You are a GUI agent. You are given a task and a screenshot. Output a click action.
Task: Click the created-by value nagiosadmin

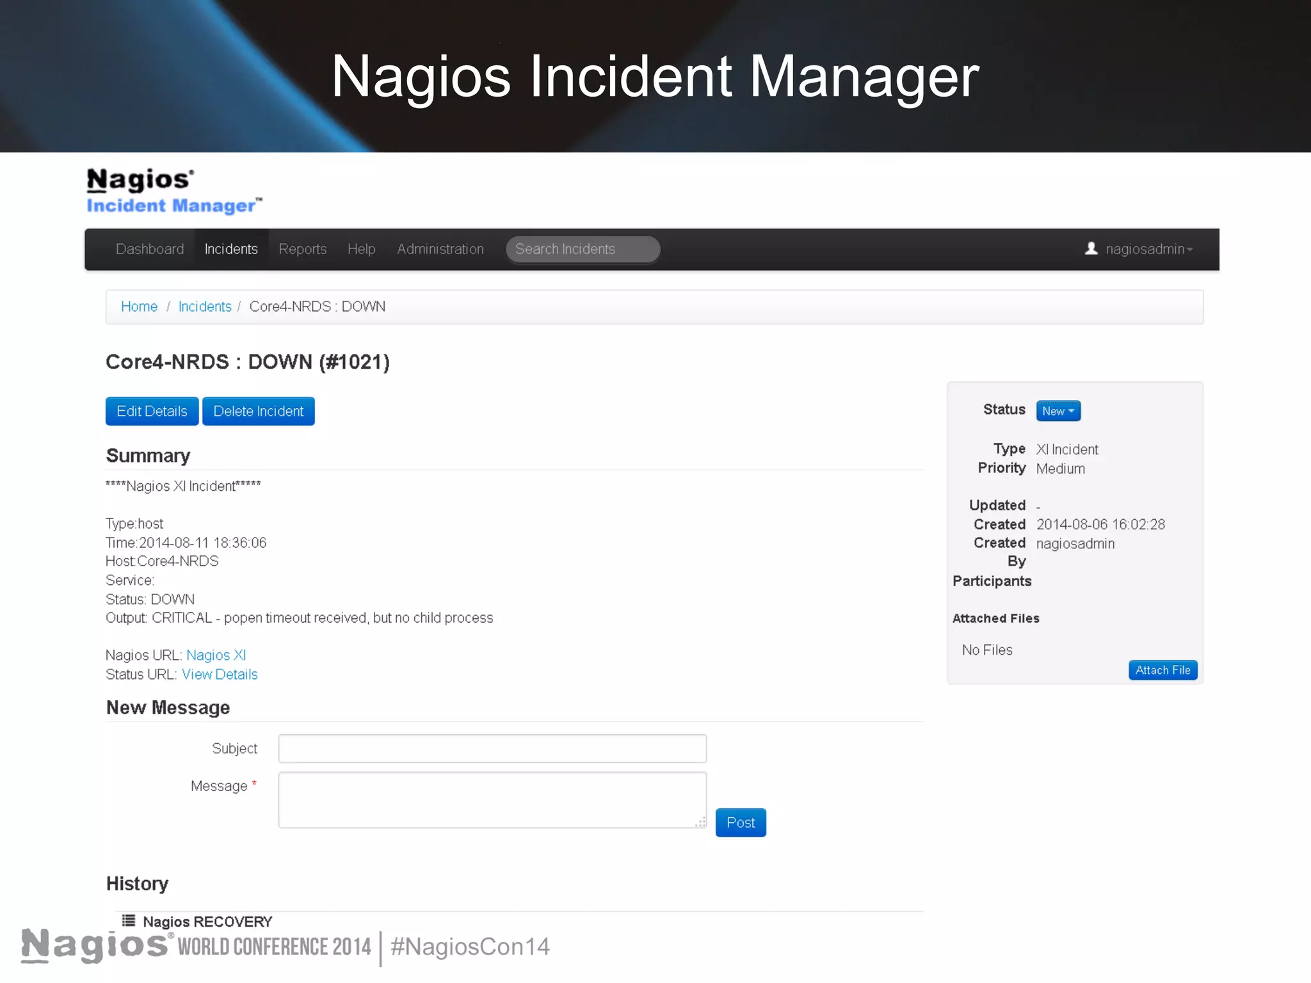(x=1075, y=544)
